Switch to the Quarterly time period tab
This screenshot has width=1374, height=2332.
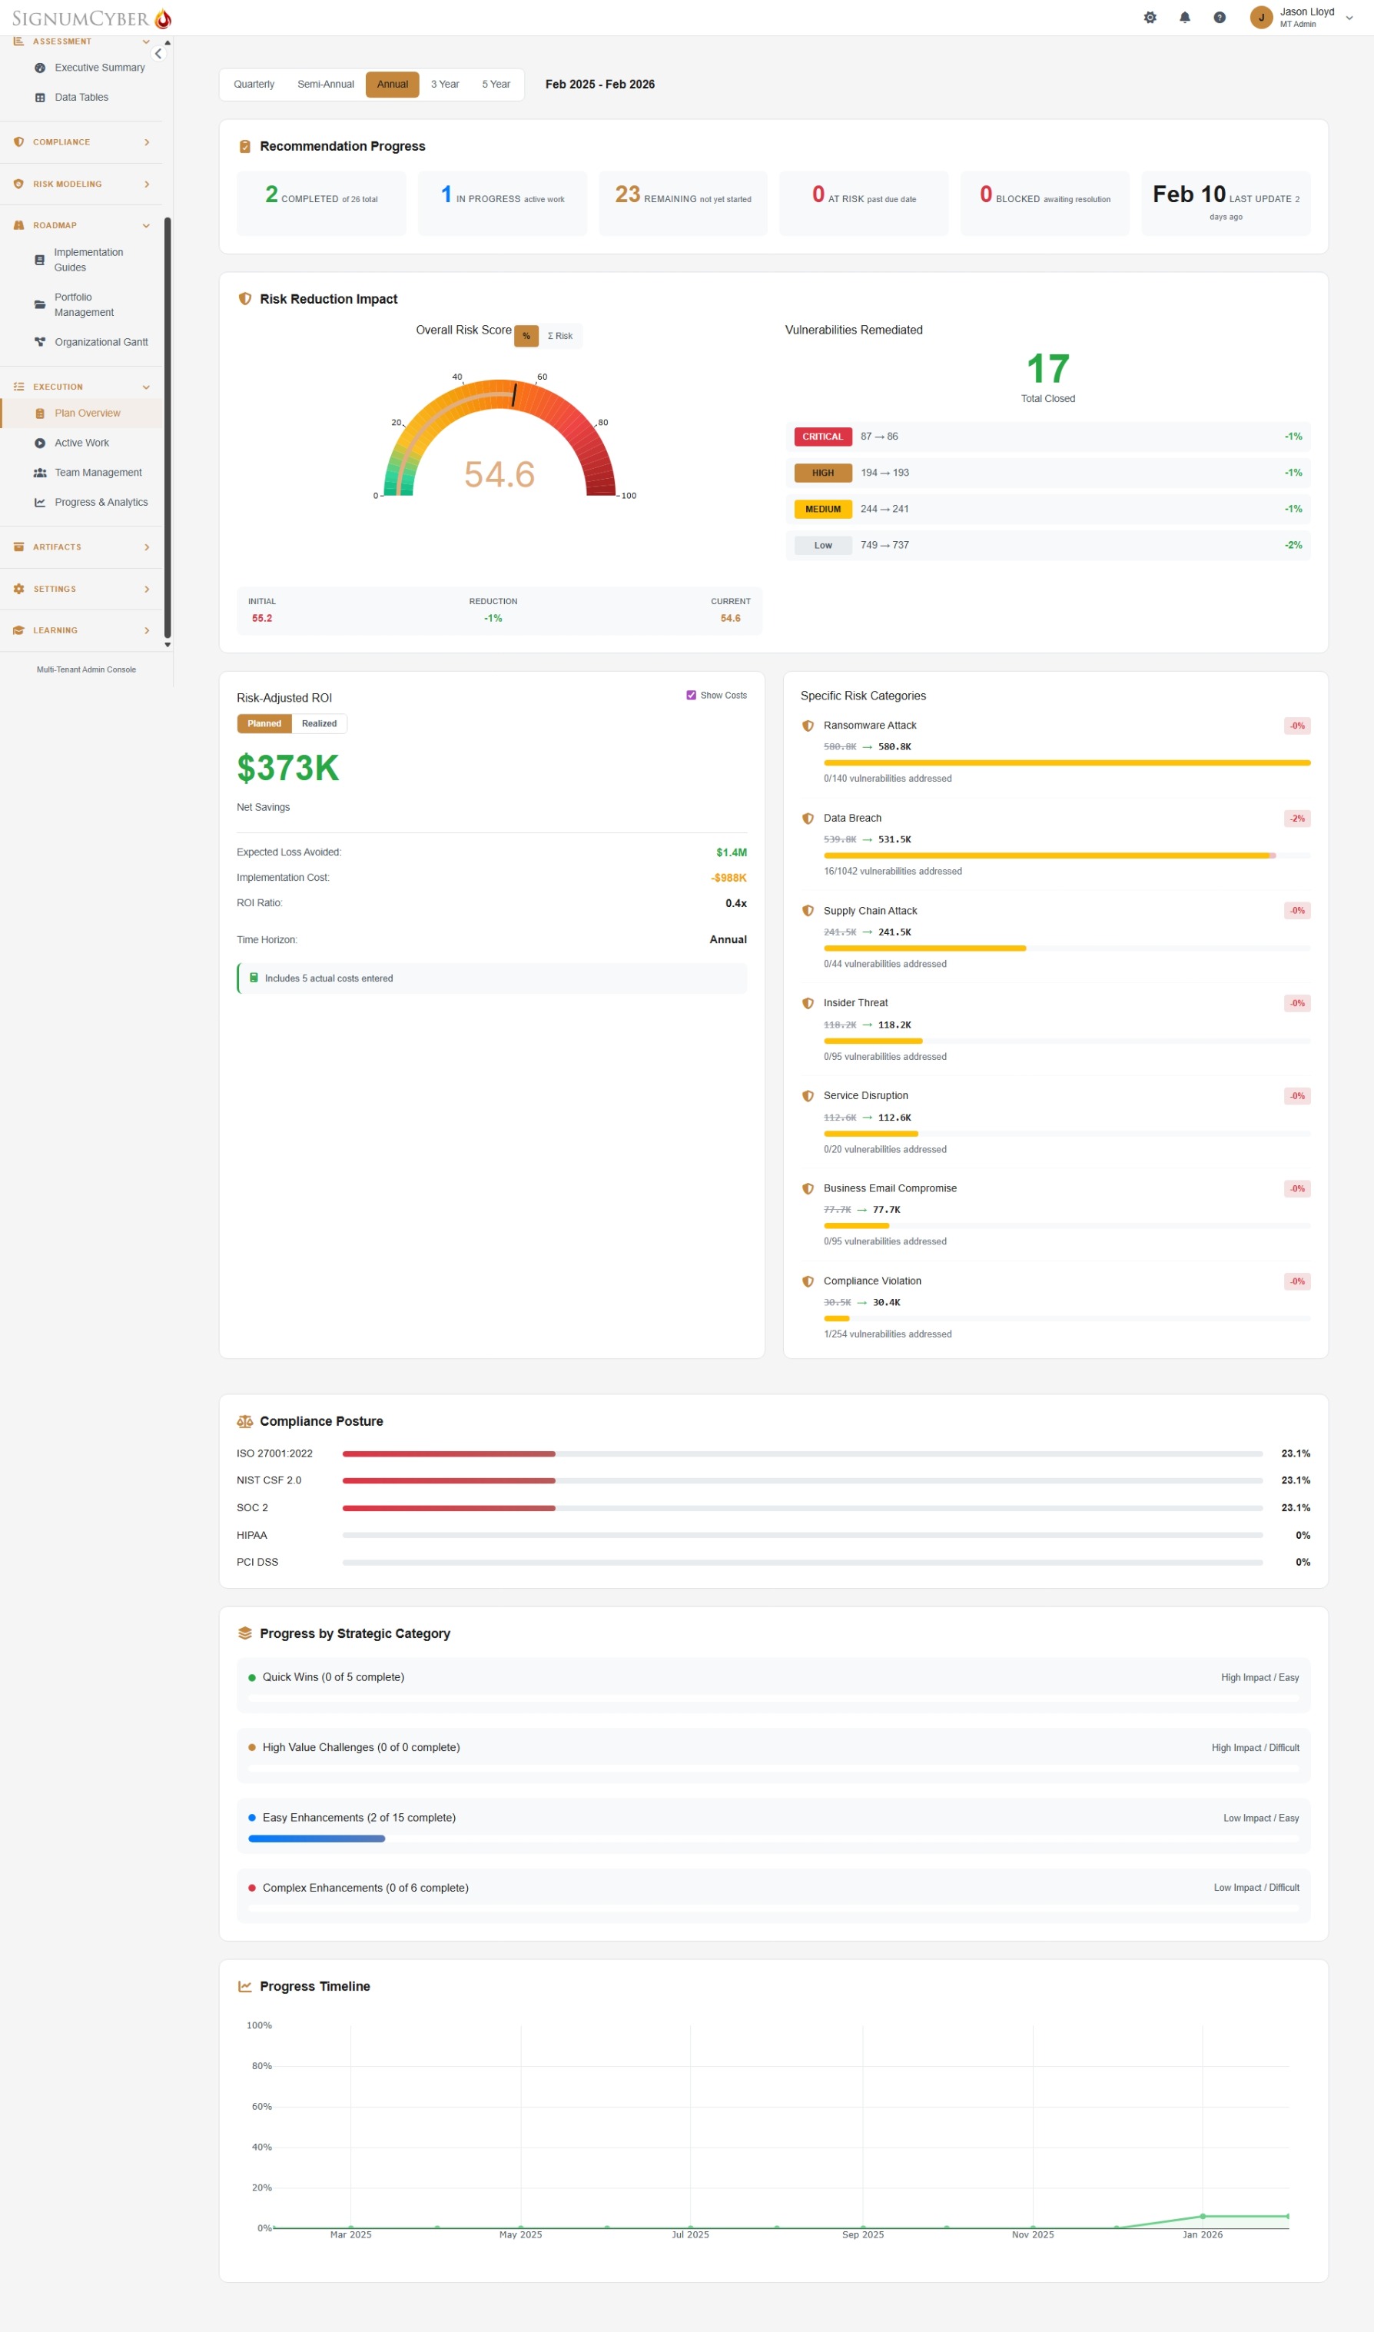pyautogui.click(x=253, y=85)
